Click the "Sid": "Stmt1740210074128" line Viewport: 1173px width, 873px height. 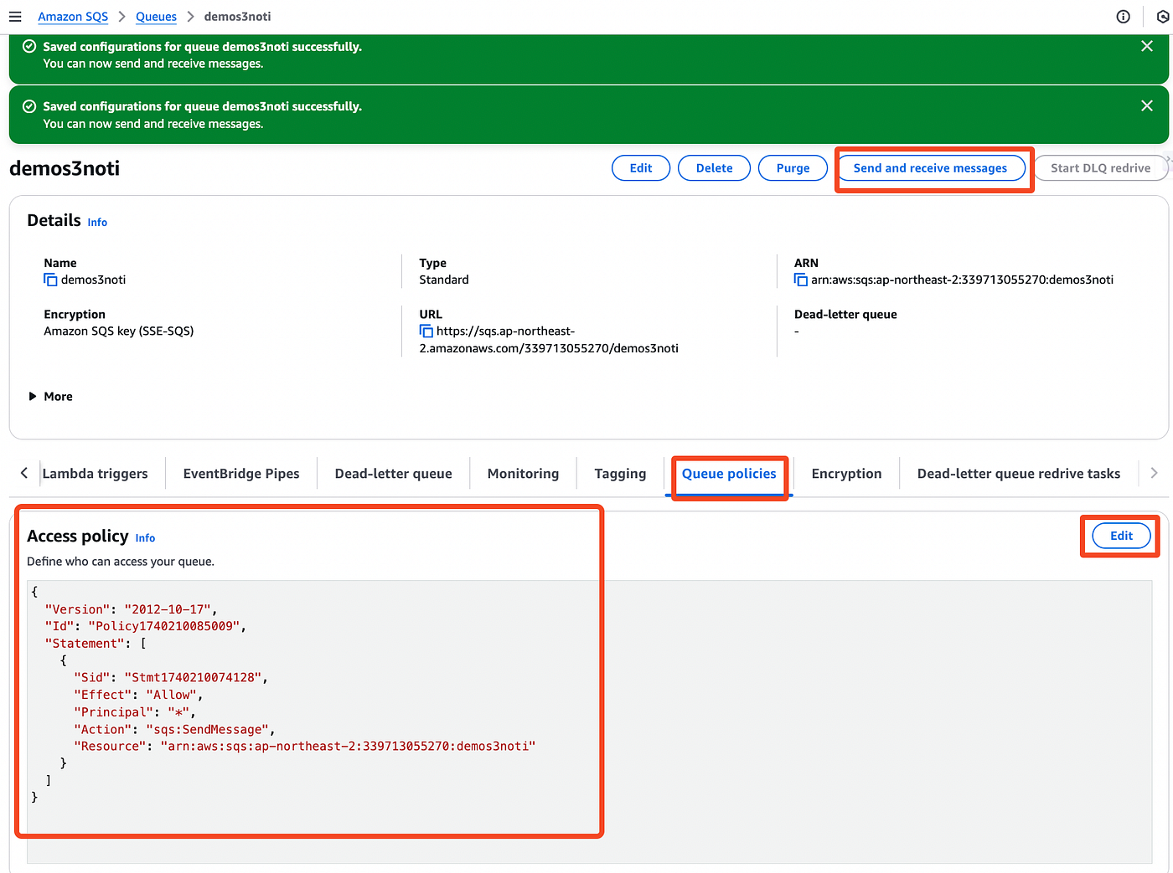pos(171,677)
